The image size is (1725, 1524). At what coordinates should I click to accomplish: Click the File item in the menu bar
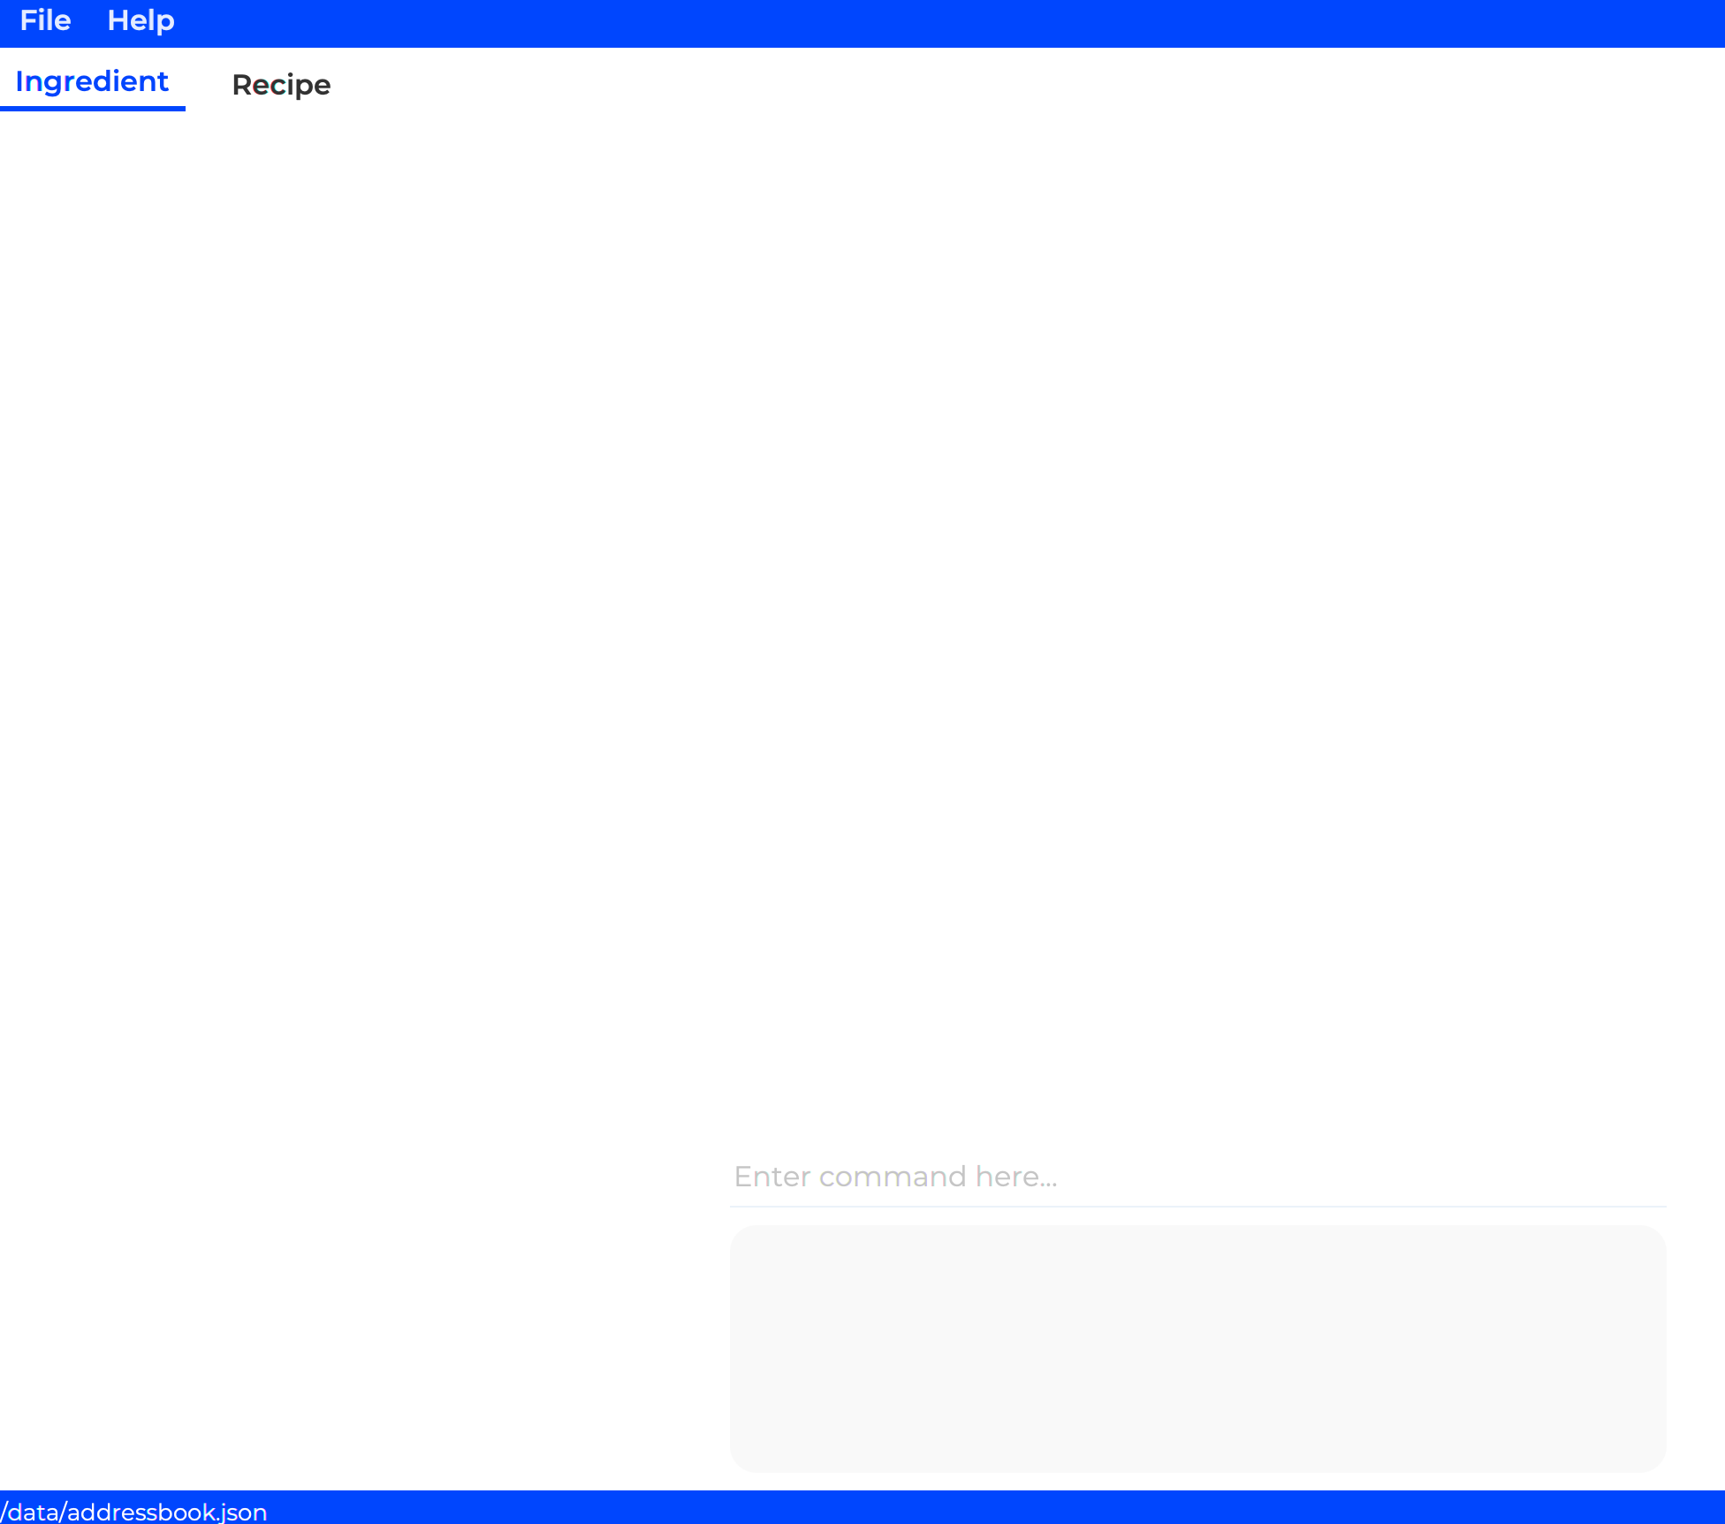tap(45, 20)
